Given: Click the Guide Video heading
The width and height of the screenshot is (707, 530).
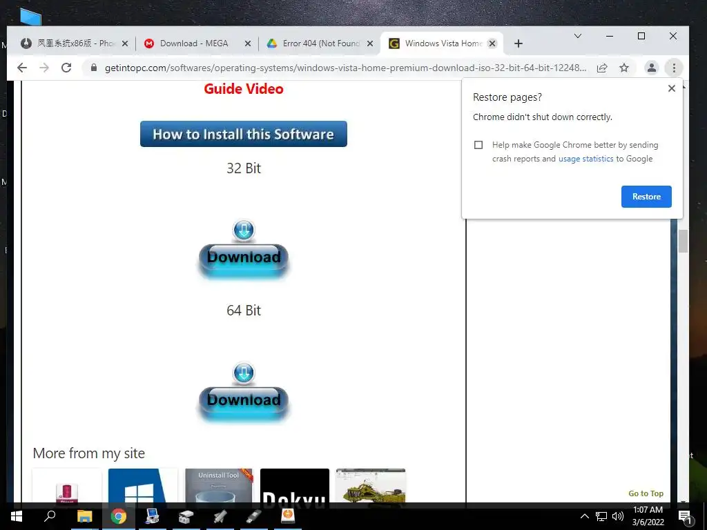Looking at the screenshot, I should [244, 89].
